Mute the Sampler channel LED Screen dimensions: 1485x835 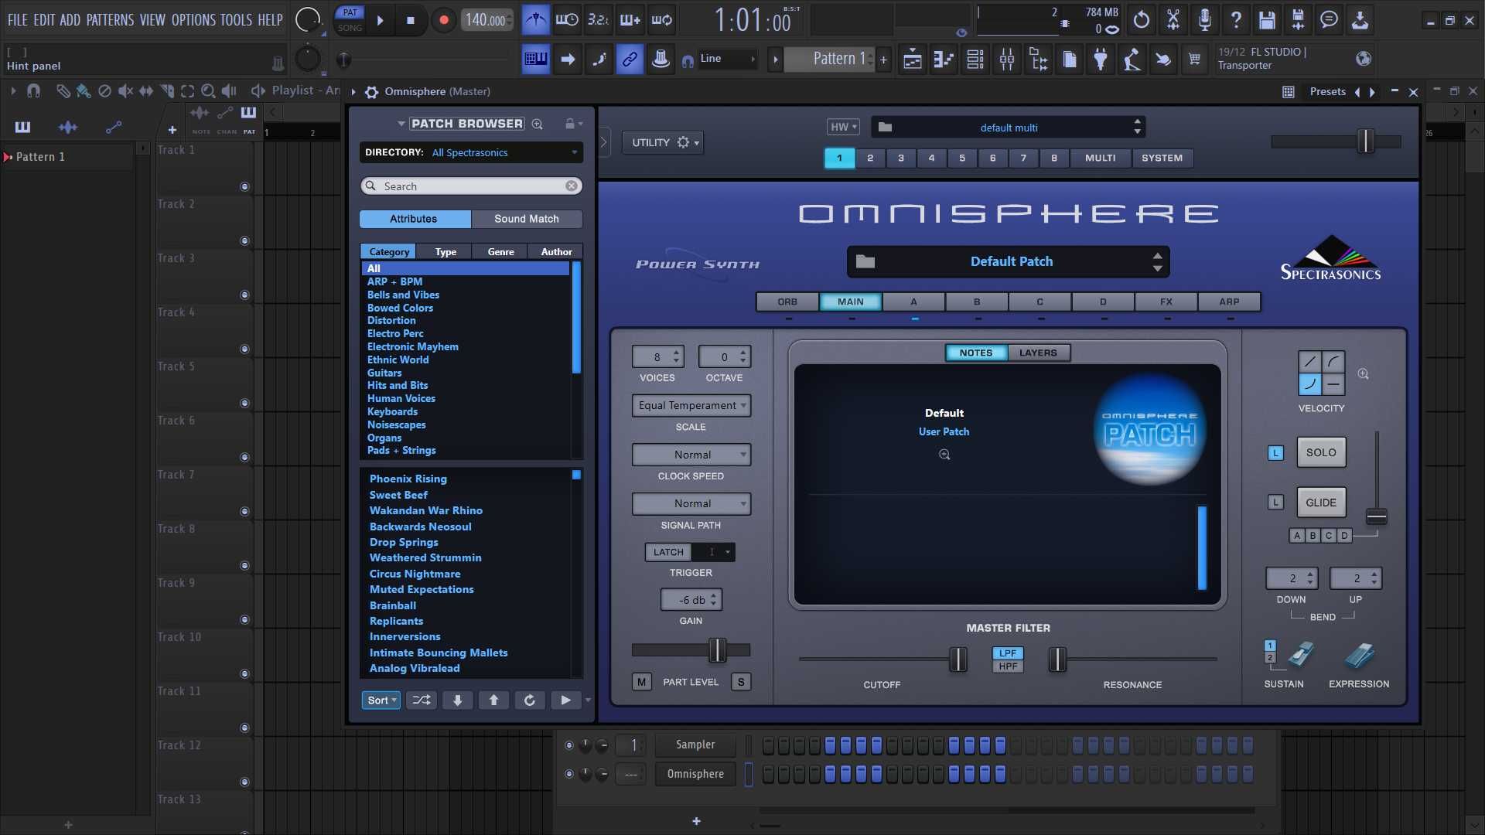[569, 745]
